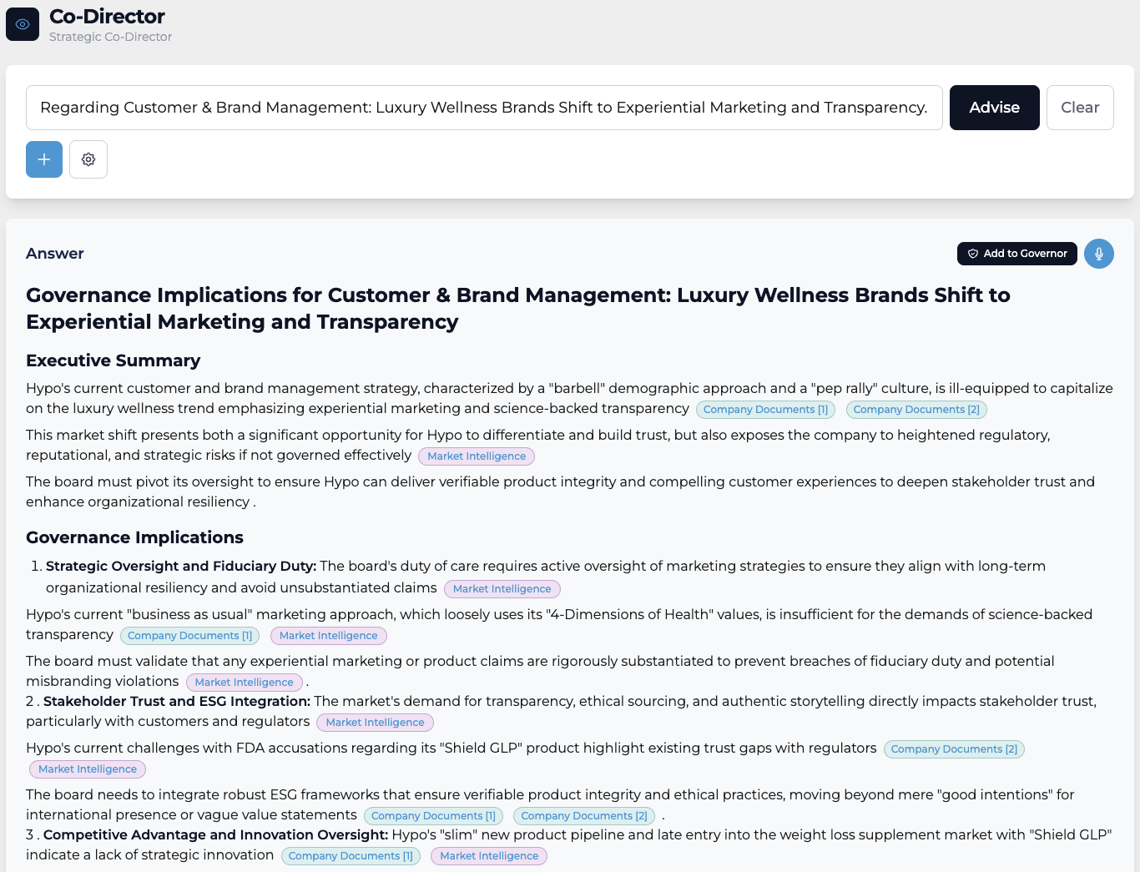Click the Add to Governor button
This screenshot has height=872, width=1140.
click(1017, 254)
